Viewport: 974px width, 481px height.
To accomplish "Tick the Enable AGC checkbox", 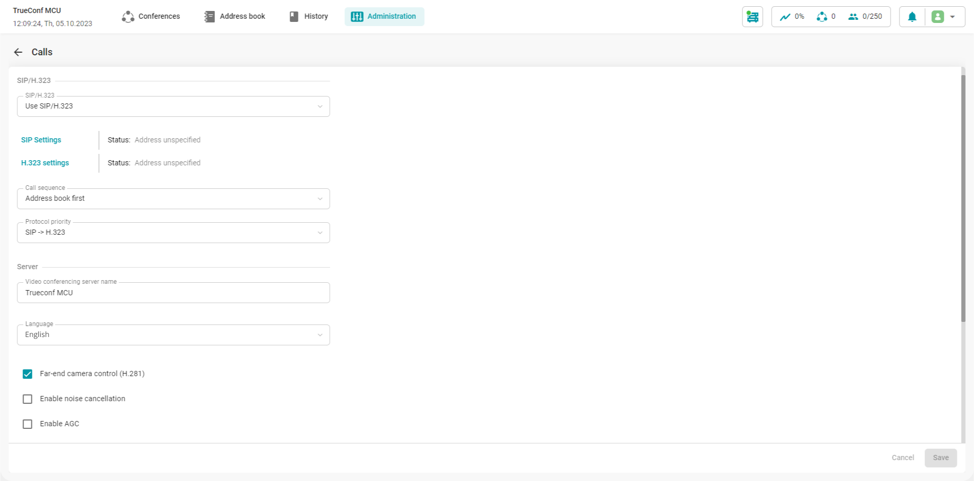I will 28,424.
